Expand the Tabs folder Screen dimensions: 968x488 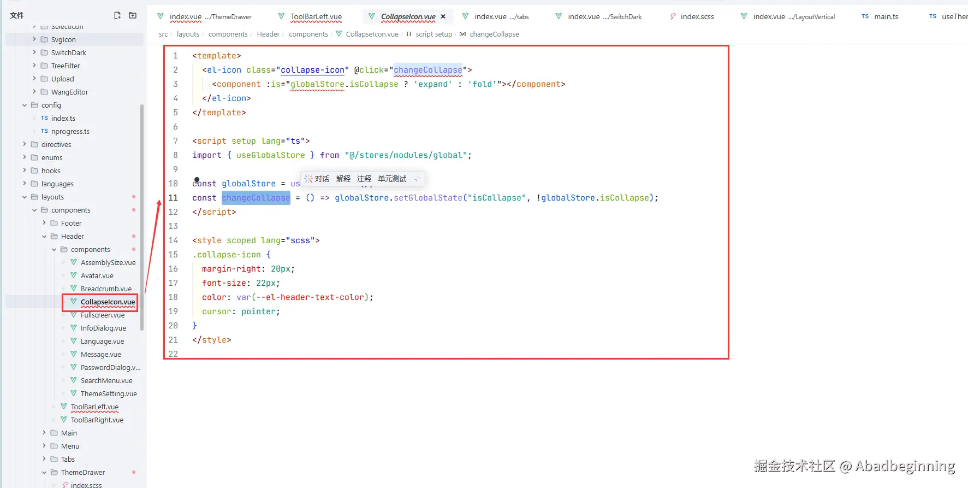click(44, 459)
